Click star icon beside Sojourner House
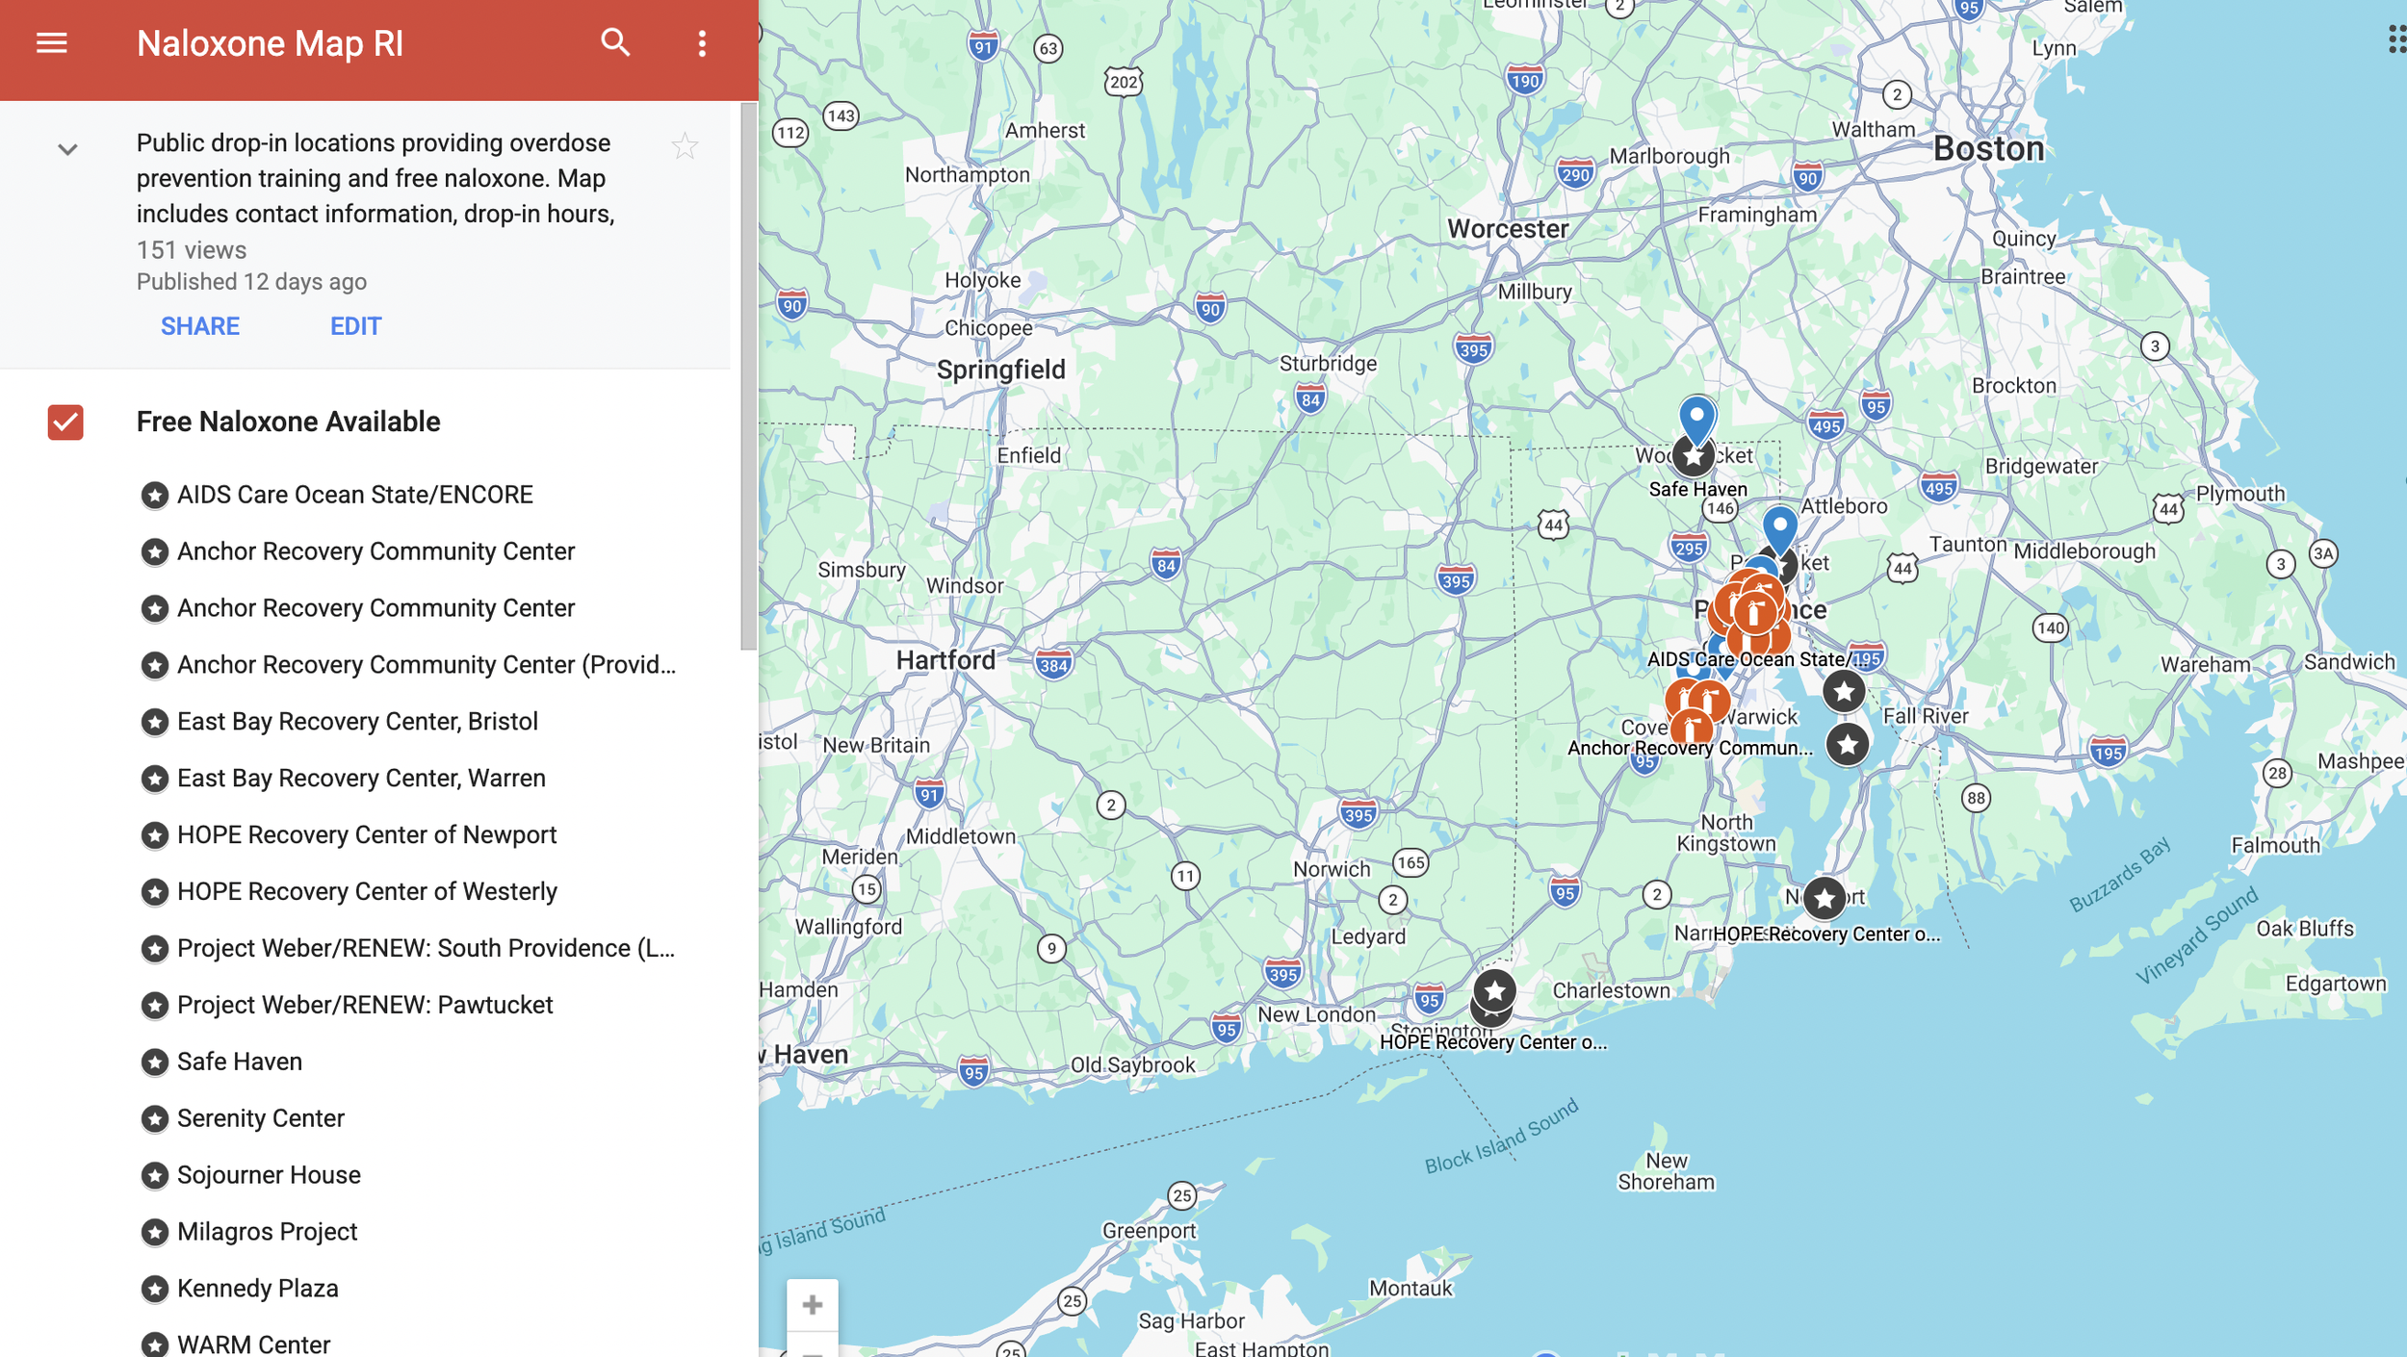The height and width of the screenshot is (1357, 2407). (154, 1176)
